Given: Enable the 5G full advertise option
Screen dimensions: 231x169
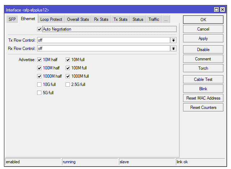Looking at the screenshot, I should 39,93.
